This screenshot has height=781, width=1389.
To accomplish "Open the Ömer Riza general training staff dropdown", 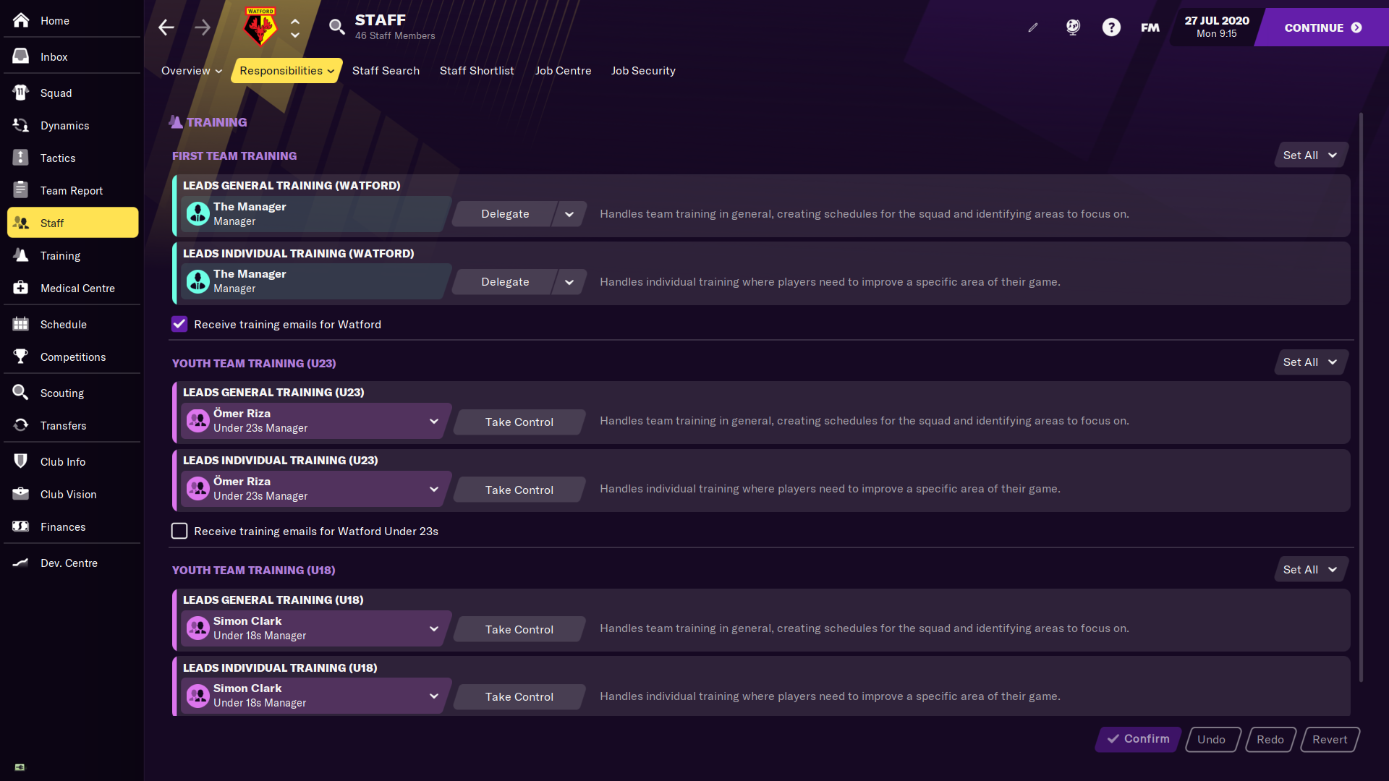I will 433,421.
